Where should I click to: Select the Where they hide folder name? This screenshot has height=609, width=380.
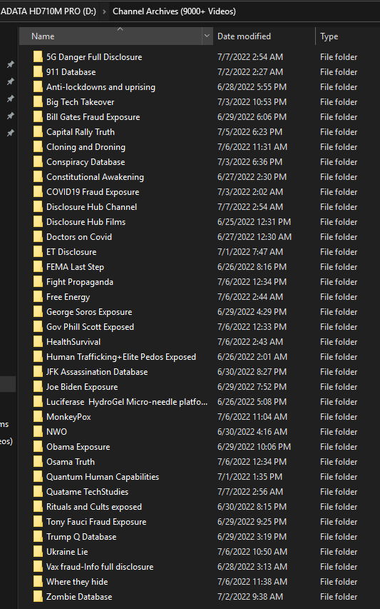[x=77, y=582]
